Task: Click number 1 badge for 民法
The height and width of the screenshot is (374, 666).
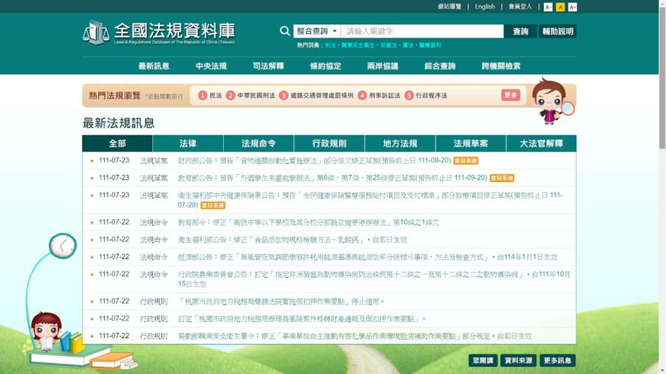Action: click(x=203, y=96)
